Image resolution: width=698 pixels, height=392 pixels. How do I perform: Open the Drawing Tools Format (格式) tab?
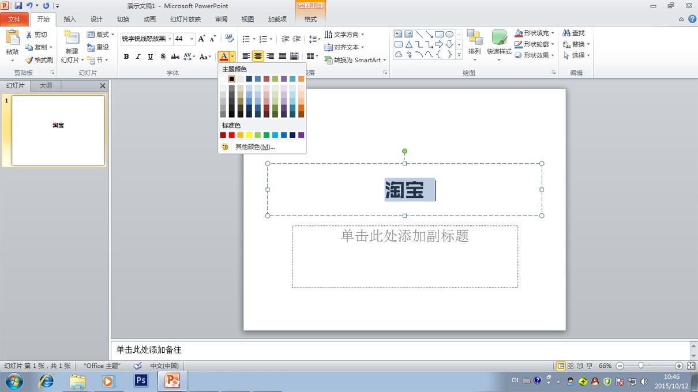pyautogui.click(x=311, y=19)
